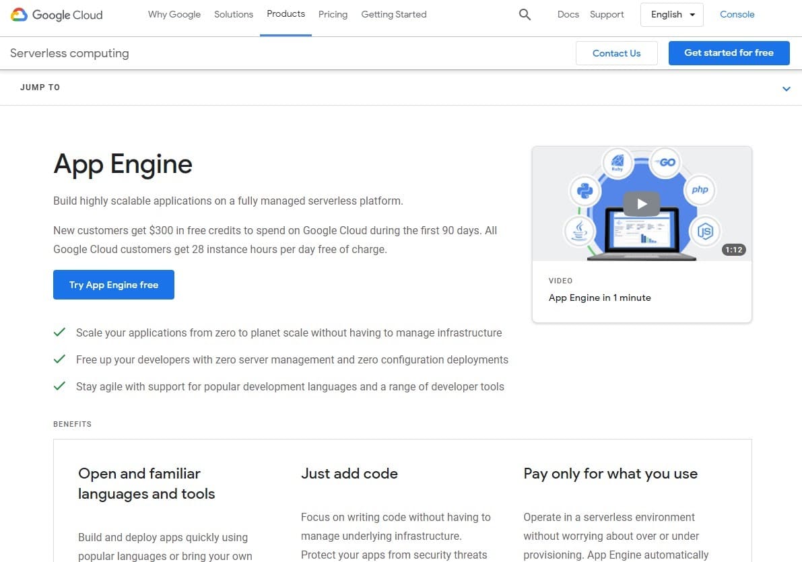The width and height of the screenshot is (802, 562).
Task: Click the Contact Us button
Action: pyautogui.click(x=616, y=52)
